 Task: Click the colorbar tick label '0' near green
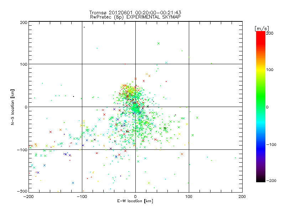coord(267,107)
